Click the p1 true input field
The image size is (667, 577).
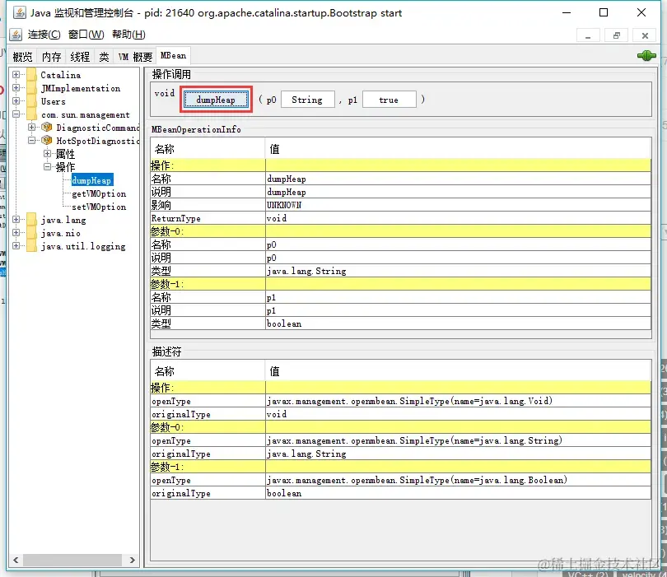389,100
